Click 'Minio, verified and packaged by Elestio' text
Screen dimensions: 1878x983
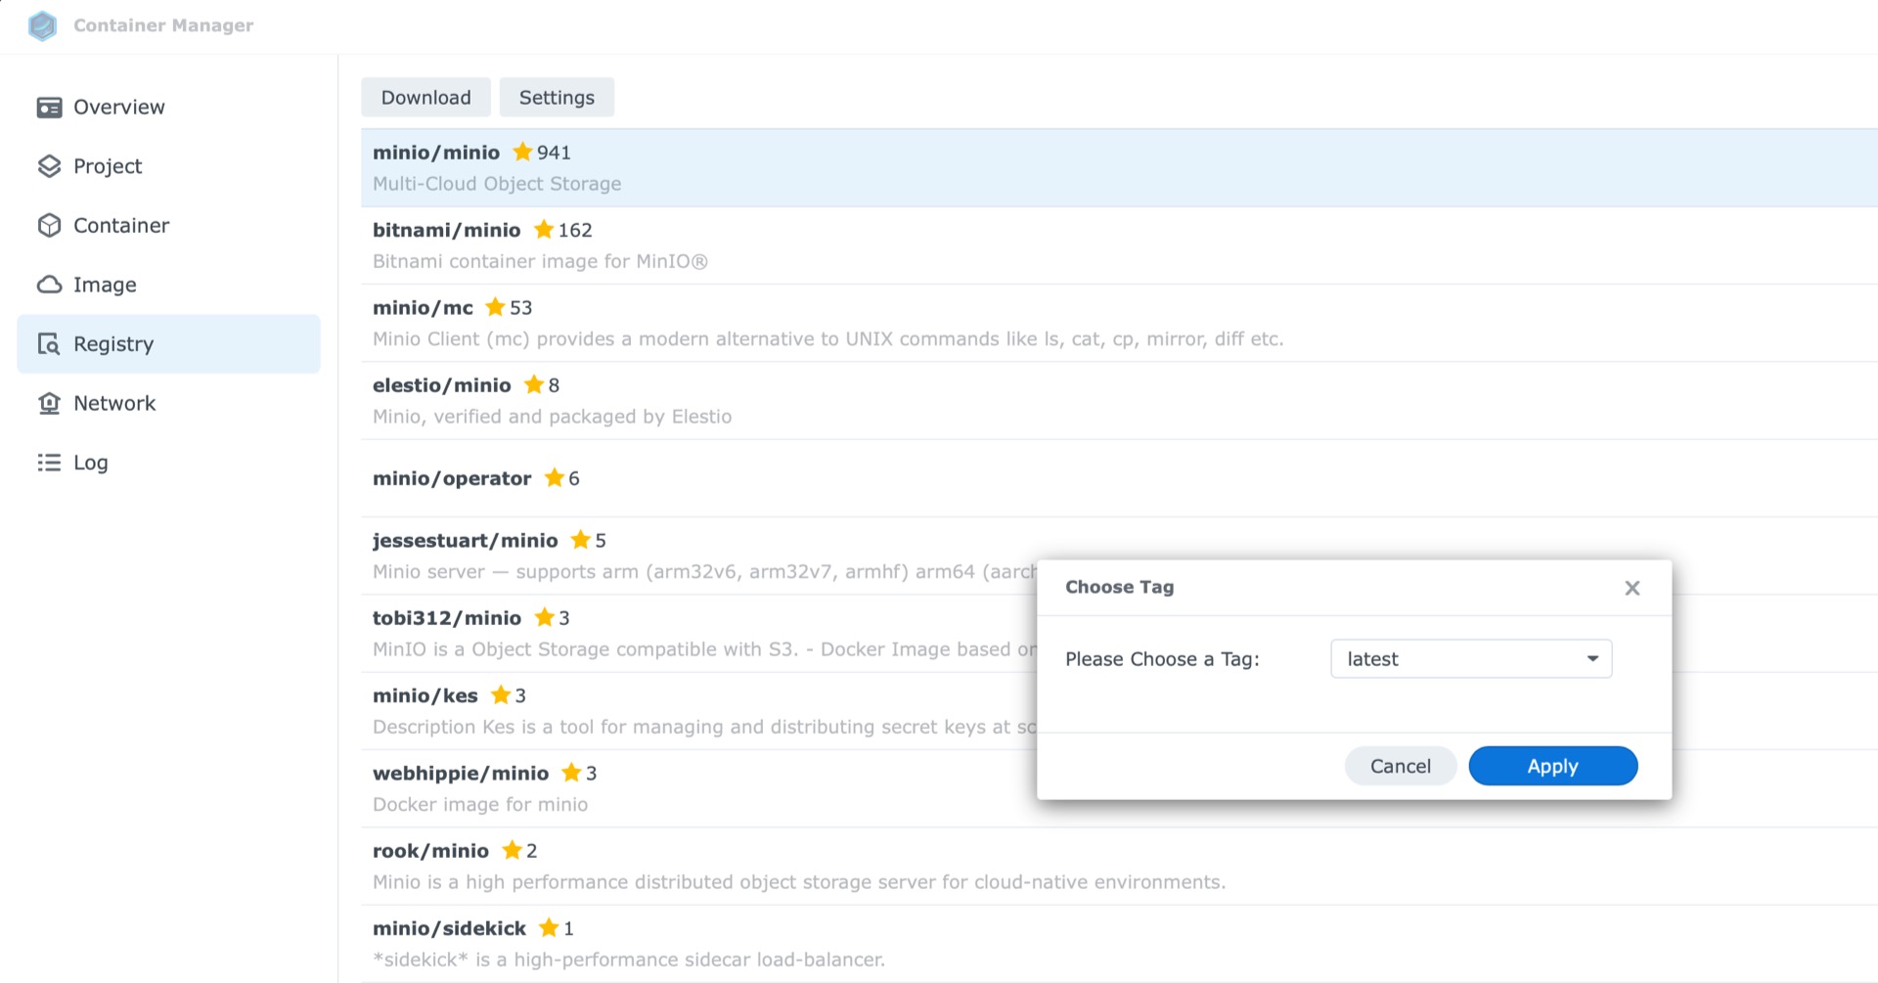pos(552,417)
